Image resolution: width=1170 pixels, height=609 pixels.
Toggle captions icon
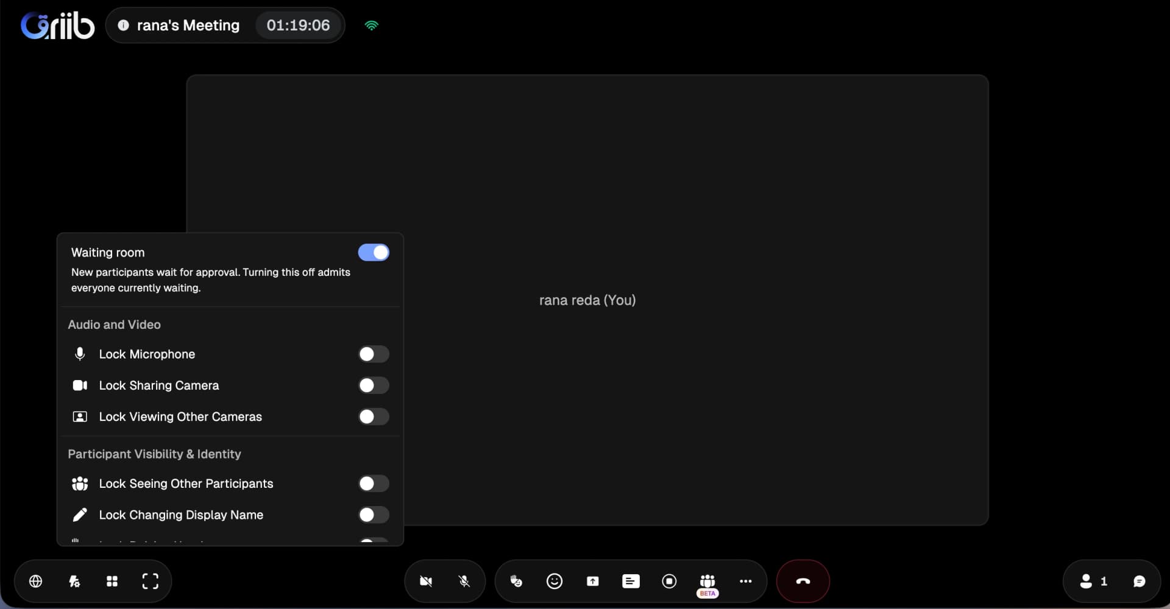(x=631, y=582)
